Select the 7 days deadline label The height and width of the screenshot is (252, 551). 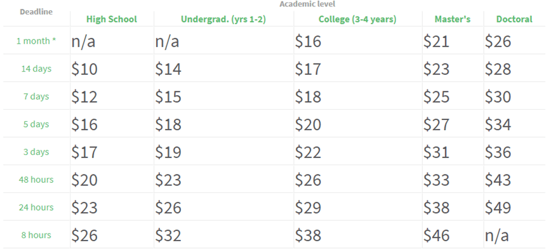36,96
